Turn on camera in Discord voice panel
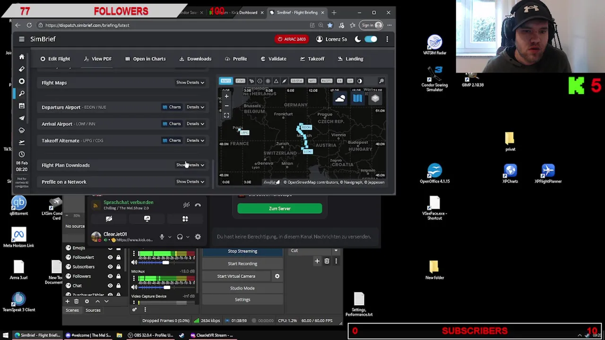 [109, 219]
